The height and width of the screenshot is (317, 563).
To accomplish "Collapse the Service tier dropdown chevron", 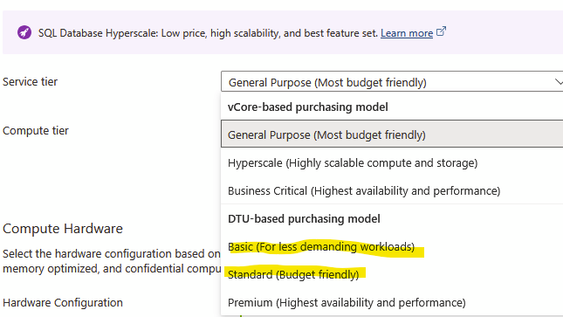I will click(x=559, y=81).
